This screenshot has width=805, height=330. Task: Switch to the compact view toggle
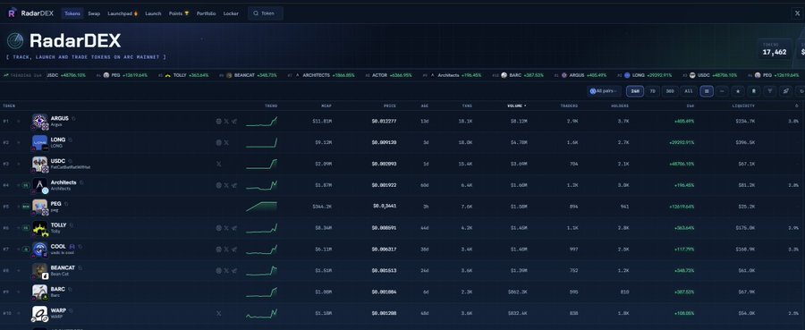pyautogui.click(x=723, y=91)
